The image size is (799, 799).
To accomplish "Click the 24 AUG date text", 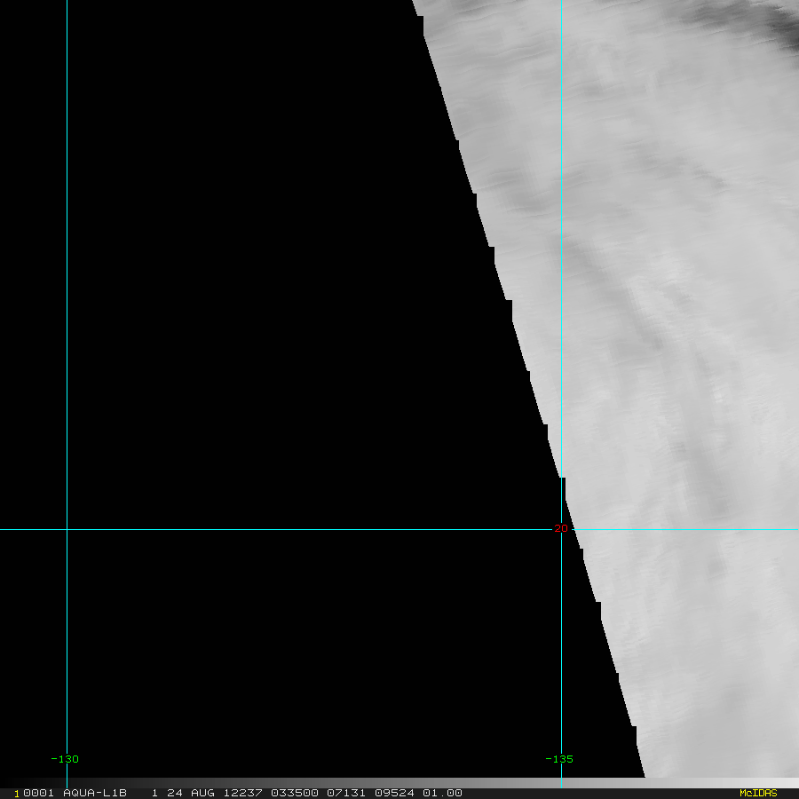I will [190, 793].
